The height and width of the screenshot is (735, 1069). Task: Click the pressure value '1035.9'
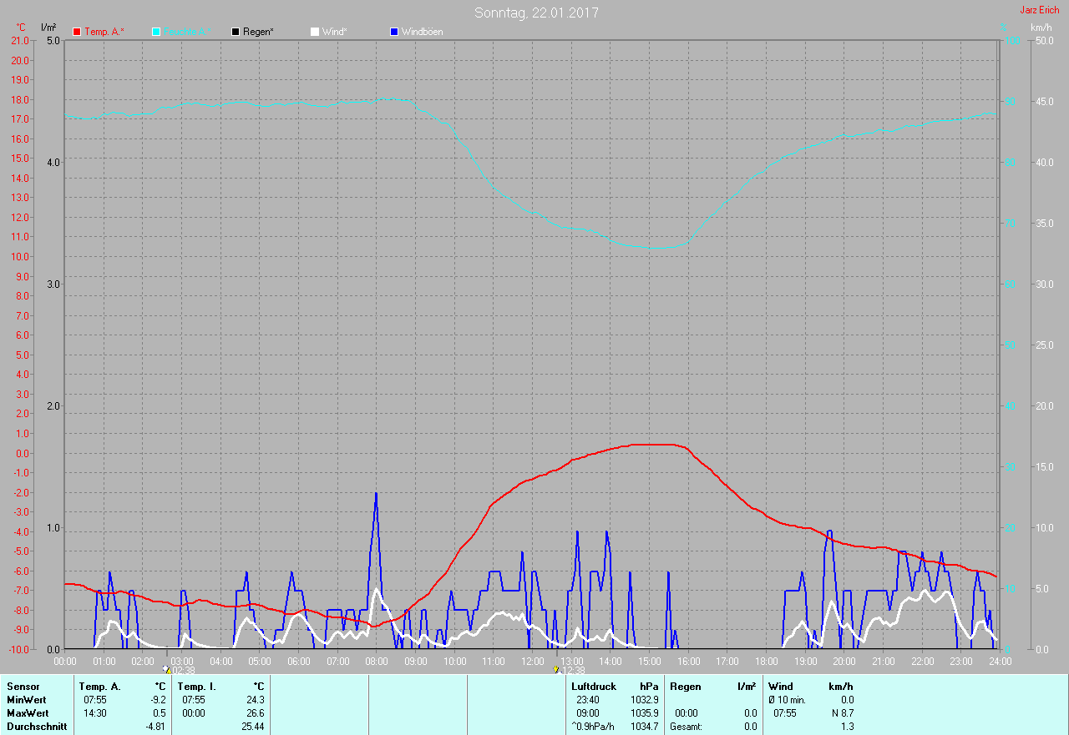pyautogui.click(x=645, y=713)
